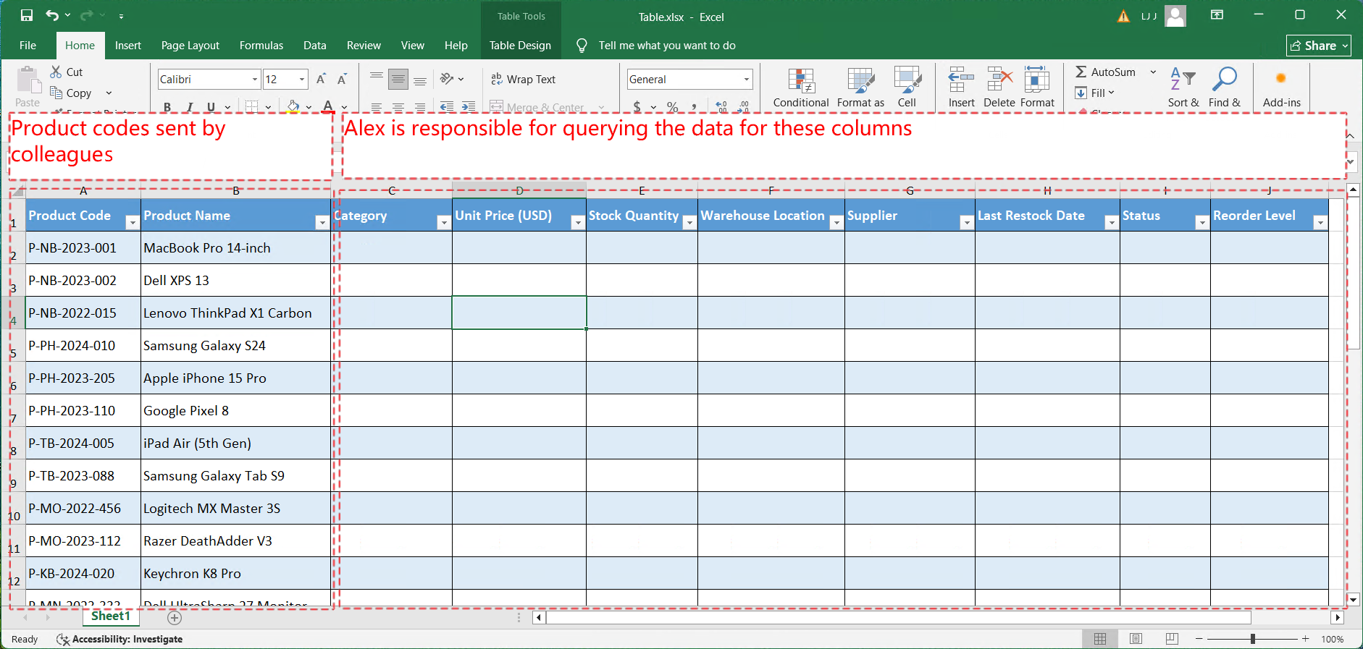Screen dimensions: 1363x649
Task: Click the Fill button
Action: click(x=1094, y=93)
